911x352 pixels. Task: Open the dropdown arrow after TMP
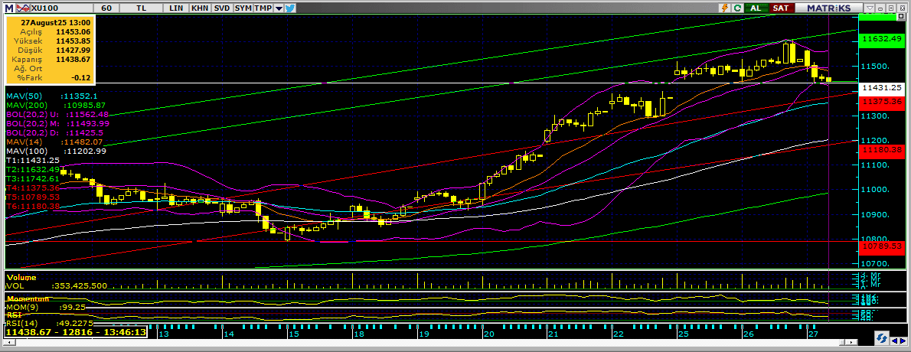pyautogui.click(x=279, y=8)
